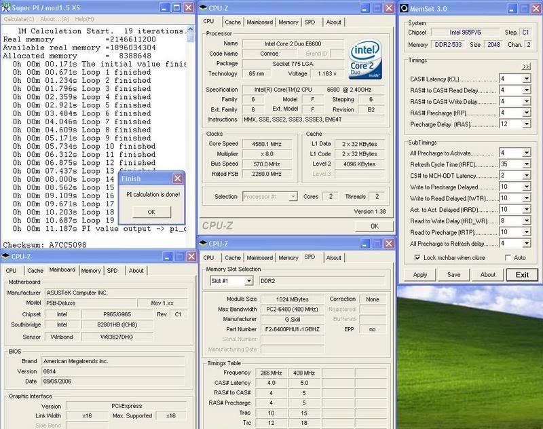
Task: Toggle the Lock mchbar when close checkbox
Action: coord(417,258)
